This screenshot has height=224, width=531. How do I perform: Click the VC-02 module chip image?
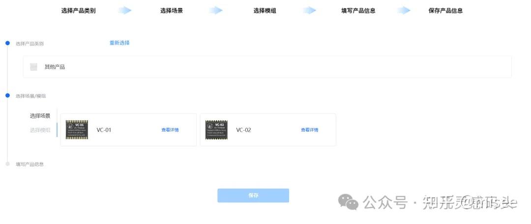216,130
